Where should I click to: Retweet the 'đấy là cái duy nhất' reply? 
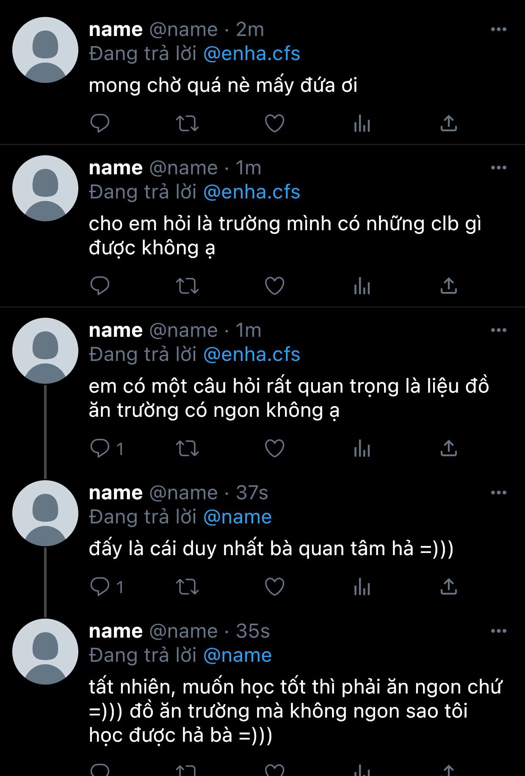click(187, 587)
